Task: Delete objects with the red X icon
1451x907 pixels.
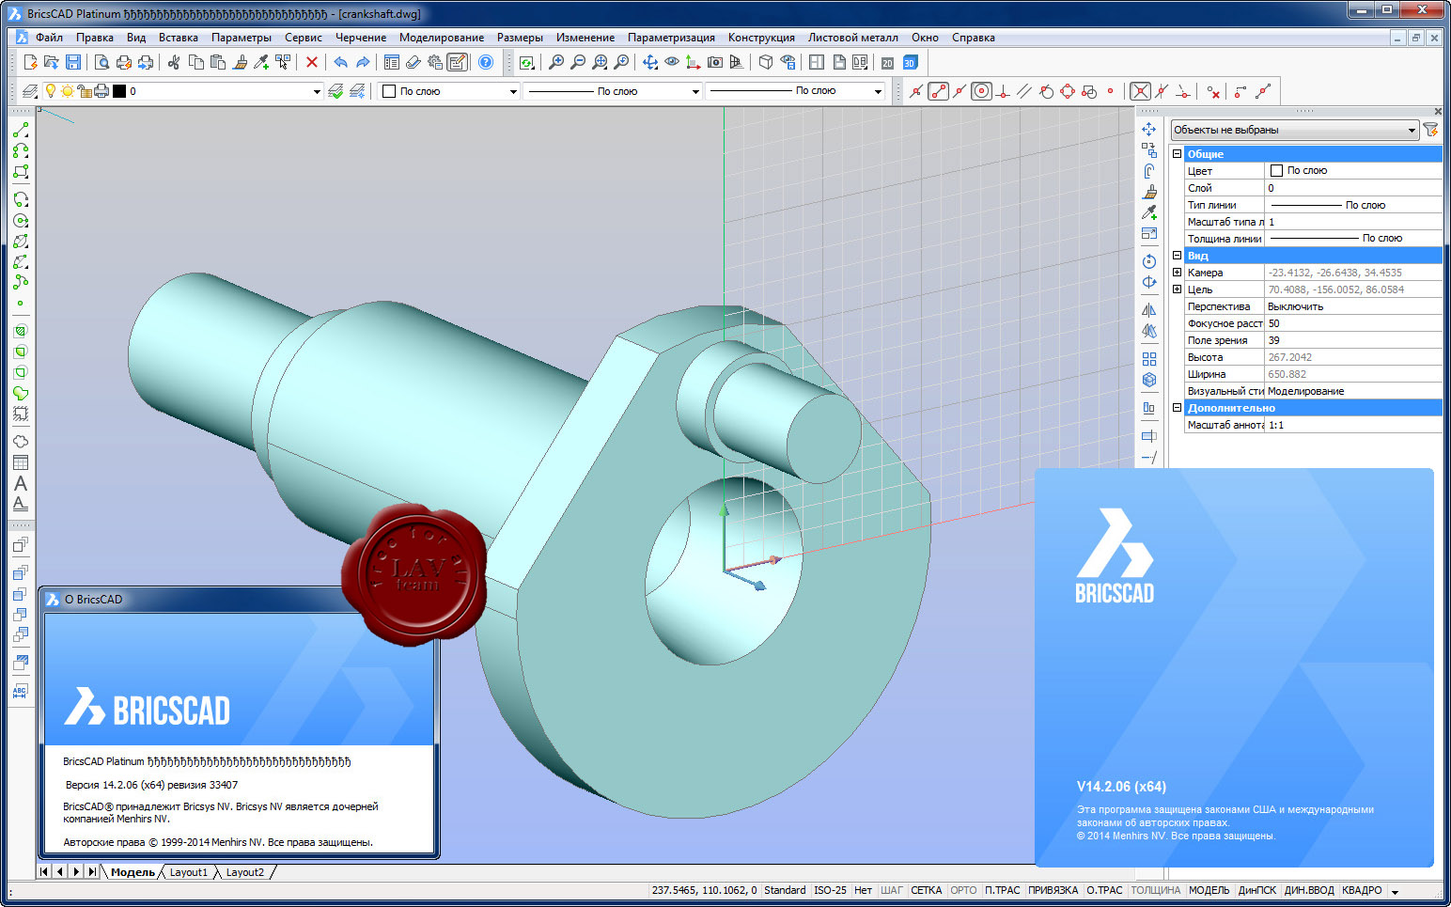Action: (x=312, y=62)
